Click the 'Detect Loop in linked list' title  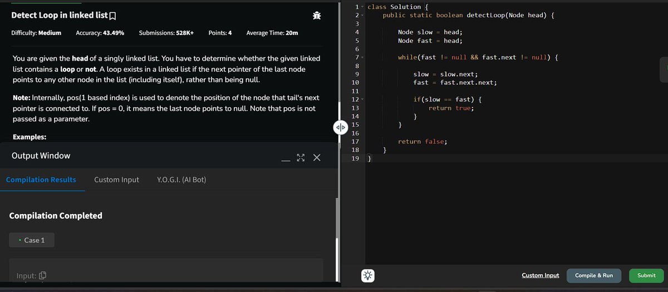pyautogui.click(x=60, y=16)
